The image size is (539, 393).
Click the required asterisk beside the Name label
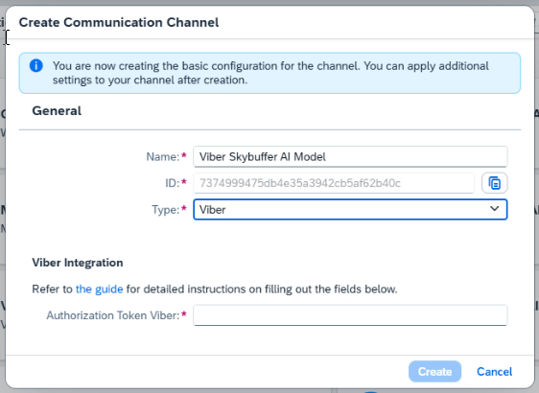(x=184, y=155)
